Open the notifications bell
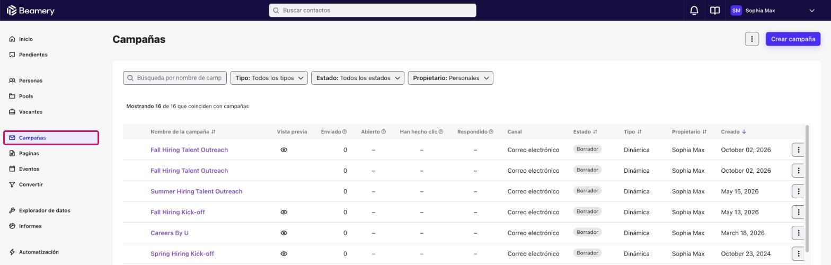Viewport: 831px width, 265px height. click(x=694, y=10)
